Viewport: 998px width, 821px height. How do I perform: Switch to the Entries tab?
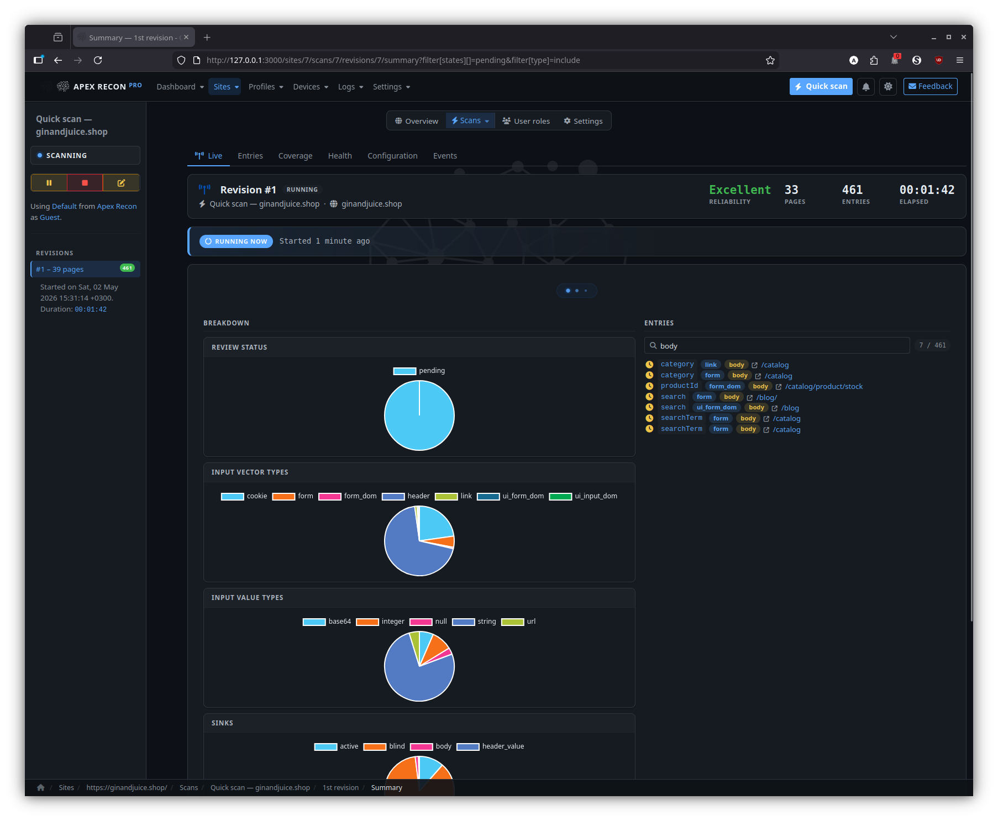(250, 156)
